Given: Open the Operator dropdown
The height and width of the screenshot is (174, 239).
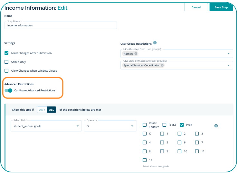Looking at the screenshot, I should [x=110, y=126].
